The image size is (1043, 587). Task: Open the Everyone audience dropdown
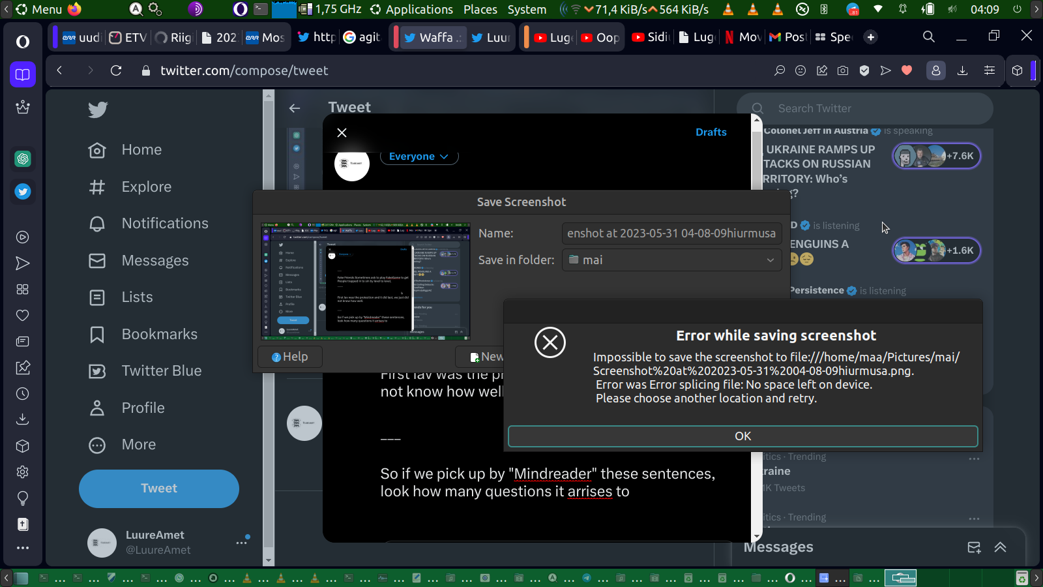point(419,157)
